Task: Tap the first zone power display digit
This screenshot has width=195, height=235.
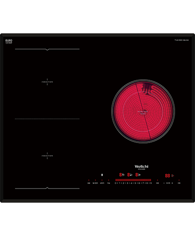Action: coord(120,175)
